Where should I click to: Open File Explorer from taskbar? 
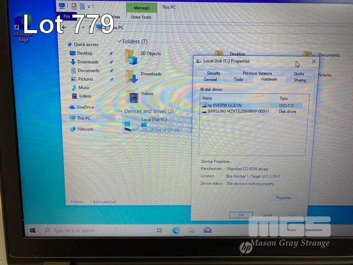[192, 230]
